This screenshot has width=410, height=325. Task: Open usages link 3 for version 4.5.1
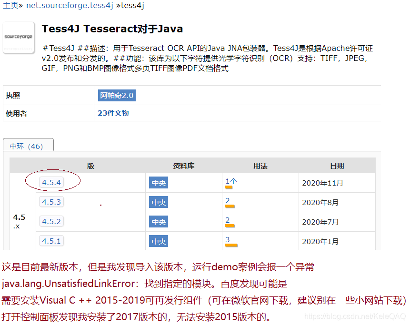click(228, 239)
